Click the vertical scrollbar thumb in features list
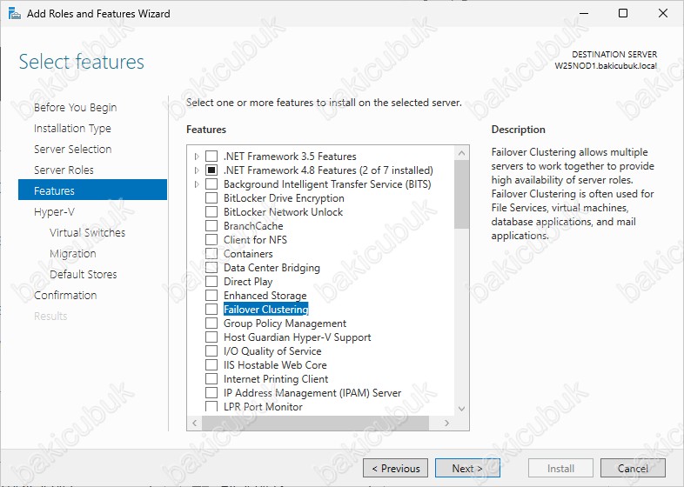 (x=461, y=195)
